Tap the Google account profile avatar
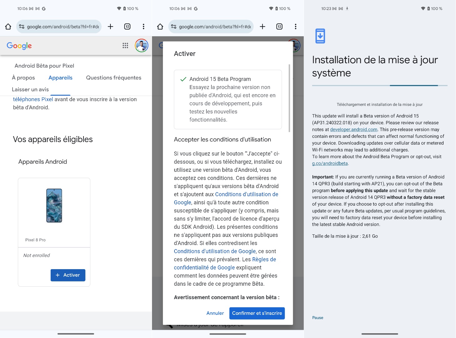 point(141,46)
